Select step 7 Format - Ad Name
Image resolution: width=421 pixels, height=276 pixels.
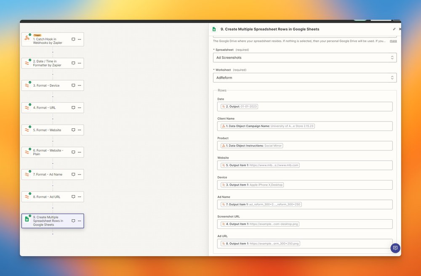click(53, 174)
